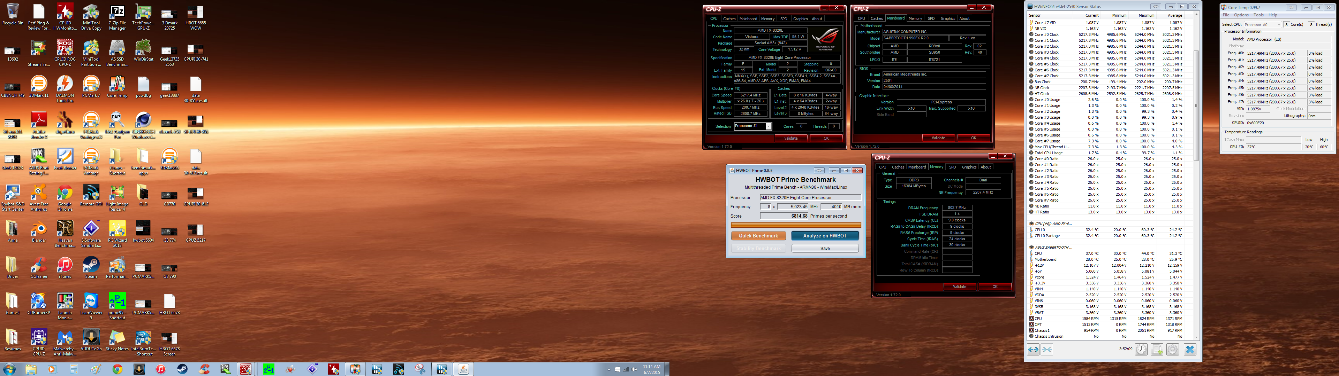Open Adobe Reader X desktop icon
1339x376 pixels.
pos(39,125)
